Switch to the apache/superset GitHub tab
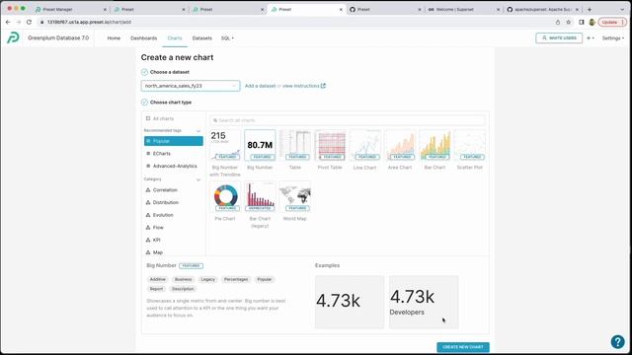Screen dimensions: 632x355 [x=542, y=9]
